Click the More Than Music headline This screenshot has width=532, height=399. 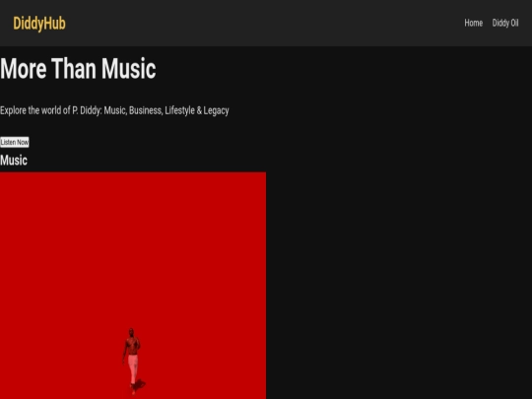78,69
